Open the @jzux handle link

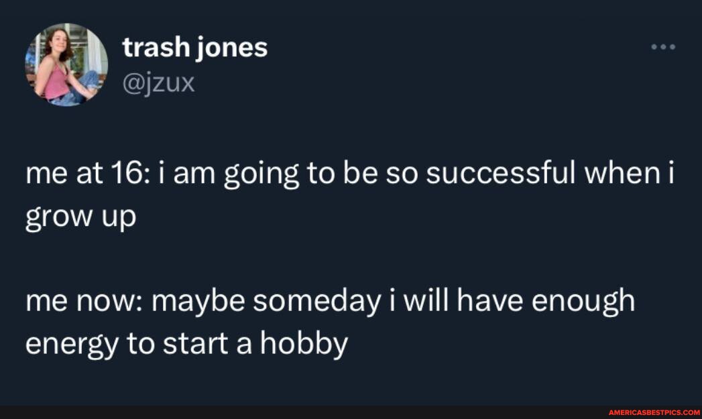point(158,82)
